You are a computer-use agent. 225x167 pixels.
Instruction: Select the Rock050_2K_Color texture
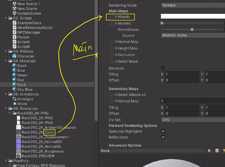pyautogui.click(x=38, y=132)
